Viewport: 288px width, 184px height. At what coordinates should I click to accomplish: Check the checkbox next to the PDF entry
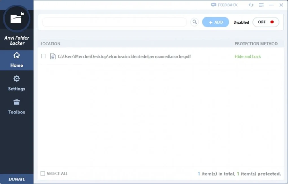[43, 56]
